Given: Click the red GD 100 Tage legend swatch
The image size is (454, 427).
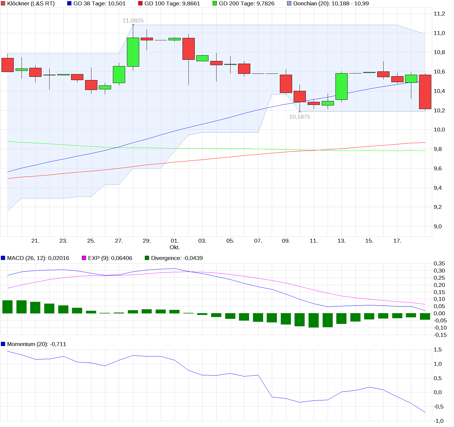Looking at the screenshot, I should [140, 4].
